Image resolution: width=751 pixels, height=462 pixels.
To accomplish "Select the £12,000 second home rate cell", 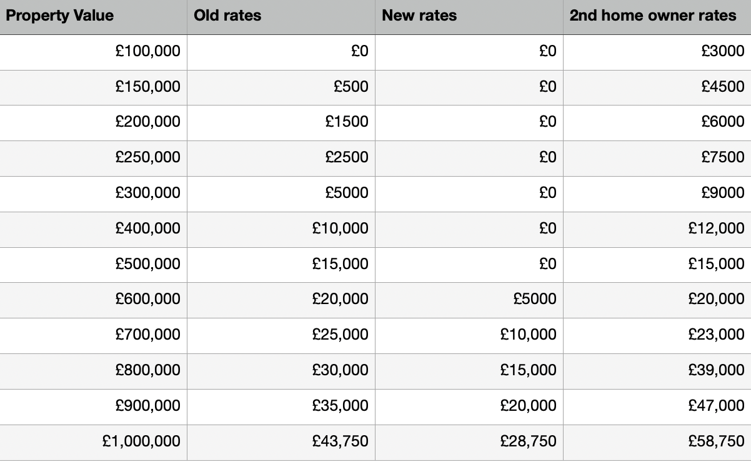I will pyautogui.click(x=657, y=230).
